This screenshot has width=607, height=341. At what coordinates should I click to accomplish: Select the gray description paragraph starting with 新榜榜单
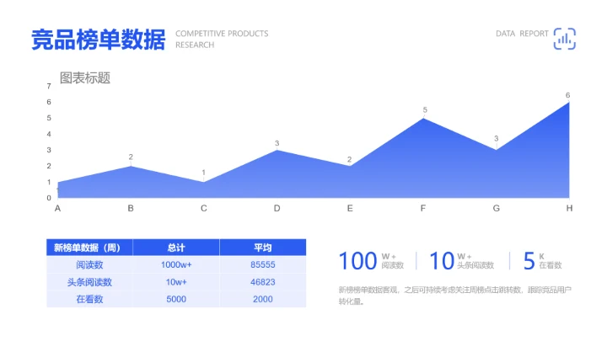[x=454, y=295]
